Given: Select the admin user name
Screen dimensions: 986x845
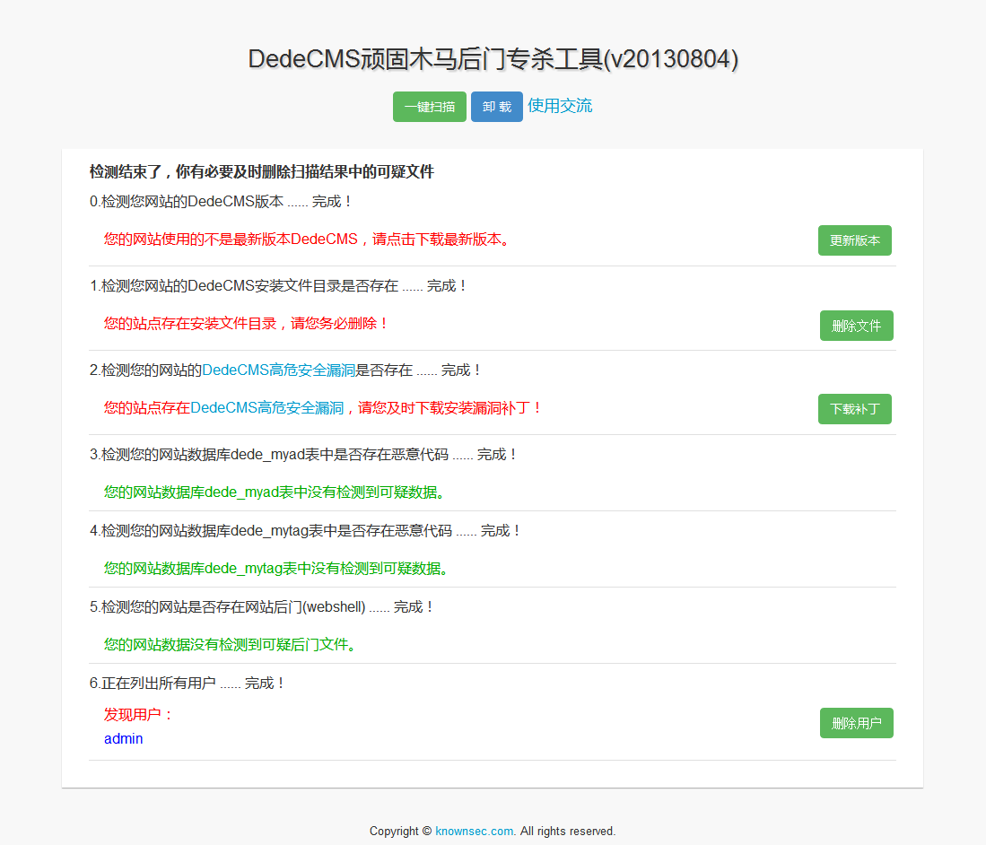Looking at the screenshot, I should [123, 739].
